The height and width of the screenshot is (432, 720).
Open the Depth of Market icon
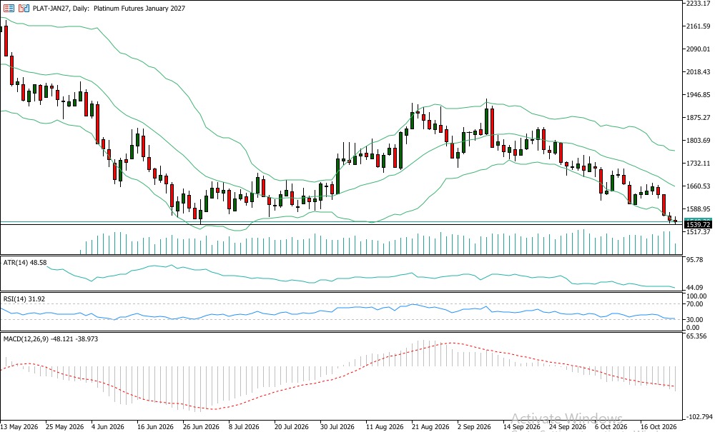coord(9,9)
